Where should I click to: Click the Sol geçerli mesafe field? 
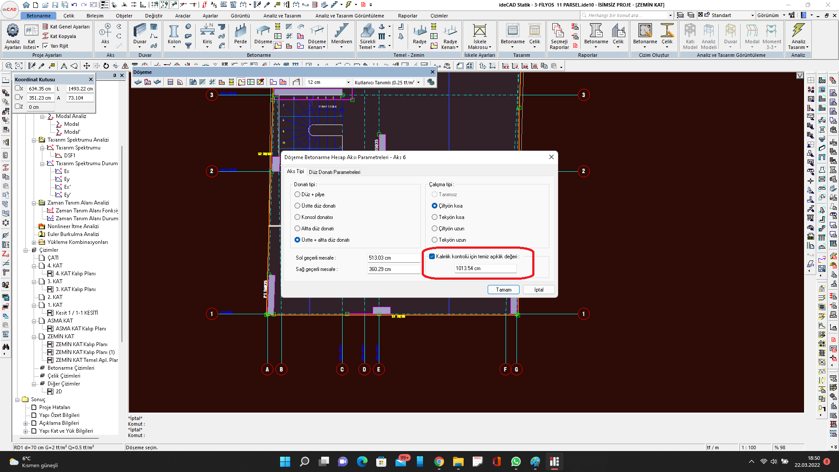(x=393, y=258)
